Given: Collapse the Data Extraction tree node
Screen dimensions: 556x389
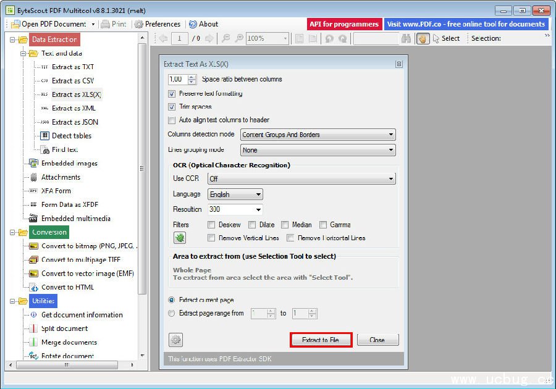Looking at the screenshot, I should click(x=14, y=40).
